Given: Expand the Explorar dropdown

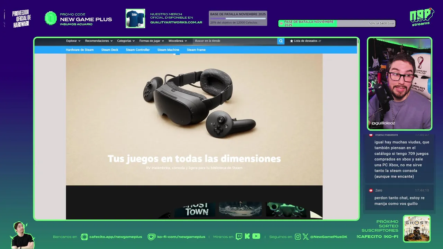Looking at the screenshot, I should pos(73,41).
